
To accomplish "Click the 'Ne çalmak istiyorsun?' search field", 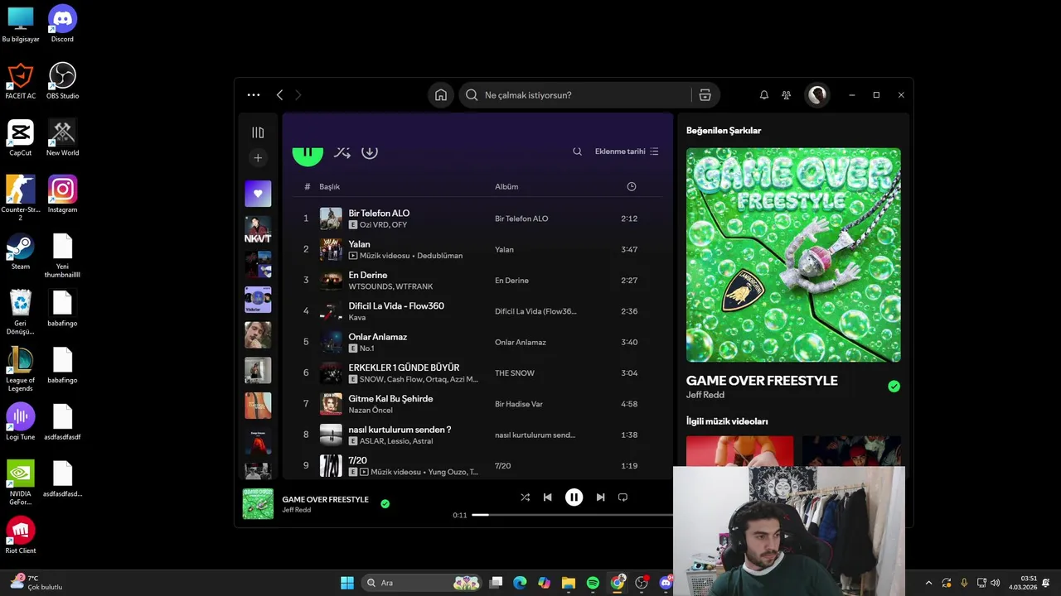I will point(576,95).
